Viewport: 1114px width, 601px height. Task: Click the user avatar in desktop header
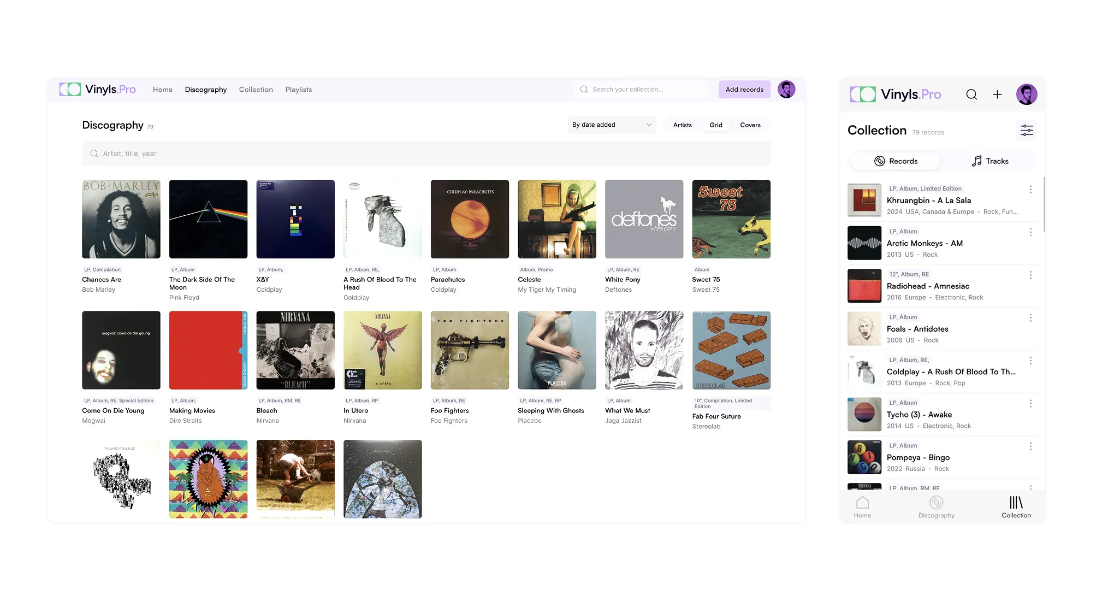pos(786,90)
